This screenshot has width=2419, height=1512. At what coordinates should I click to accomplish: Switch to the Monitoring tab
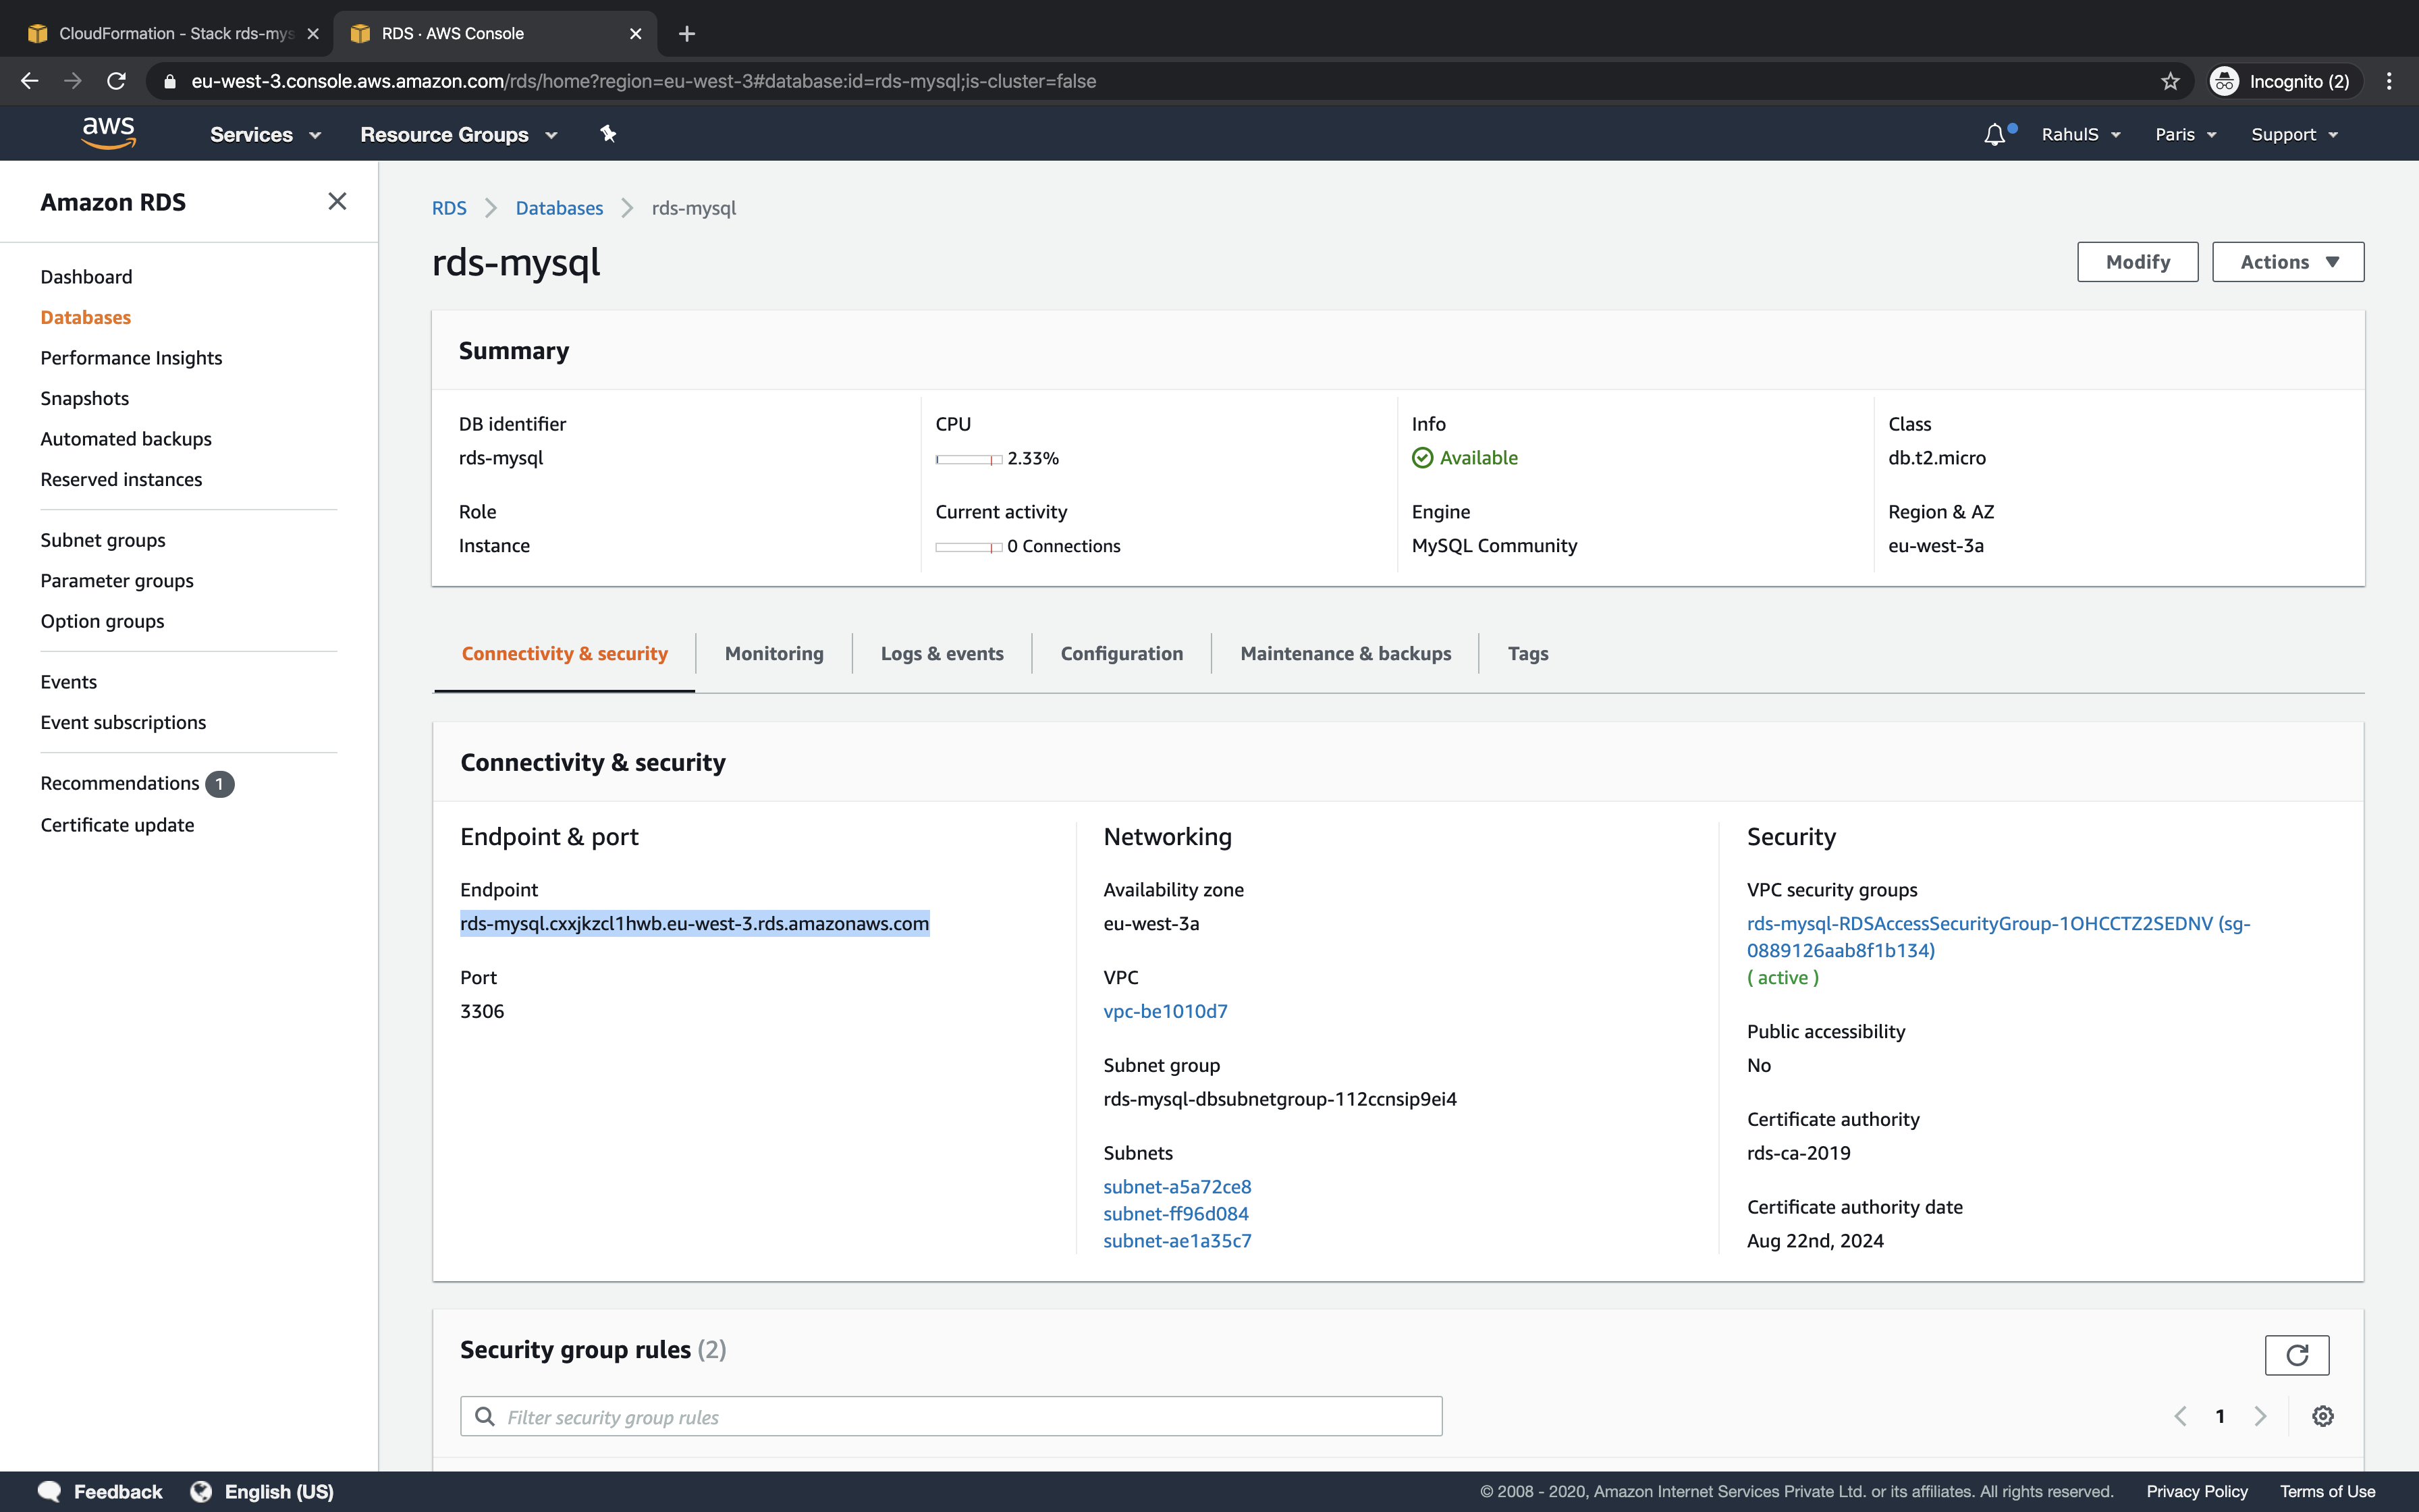(x=773, y=653)
